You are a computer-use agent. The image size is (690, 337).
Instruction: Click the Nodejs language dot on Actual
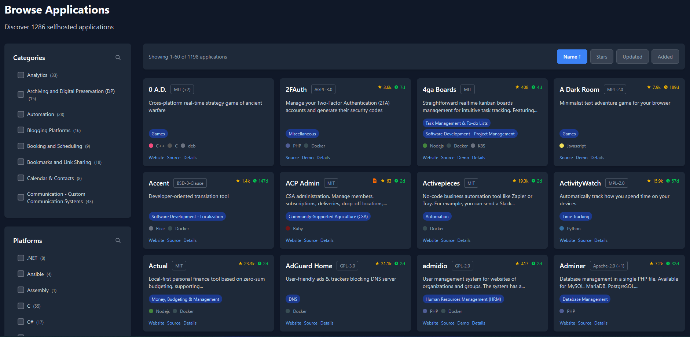150,311
